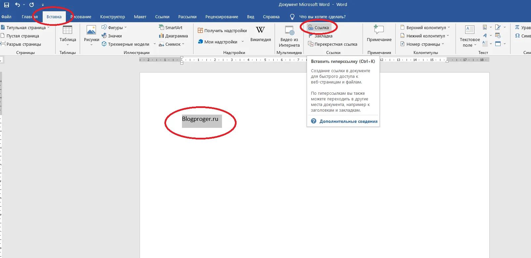Open the Файл tab
Image resolution: width=531 pixels, height=258 pixels.
tap(6, 17)
